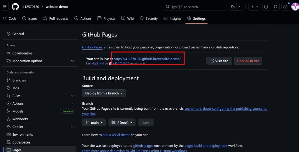Click the search field
This screenshot has width=299, height=152.
coord(195,7)
